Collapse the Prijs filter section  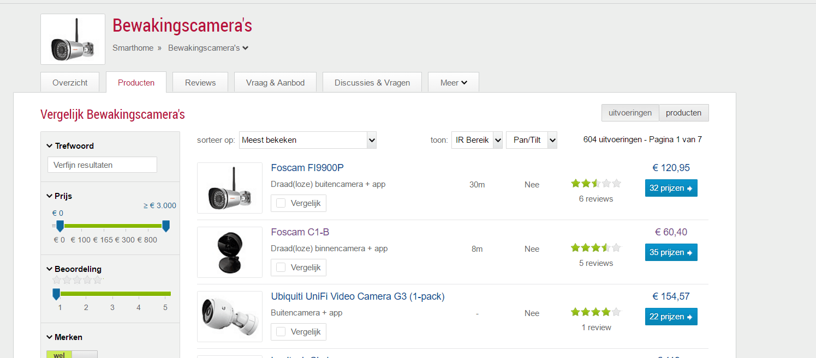pyautogui.click(x=59, y=196)
